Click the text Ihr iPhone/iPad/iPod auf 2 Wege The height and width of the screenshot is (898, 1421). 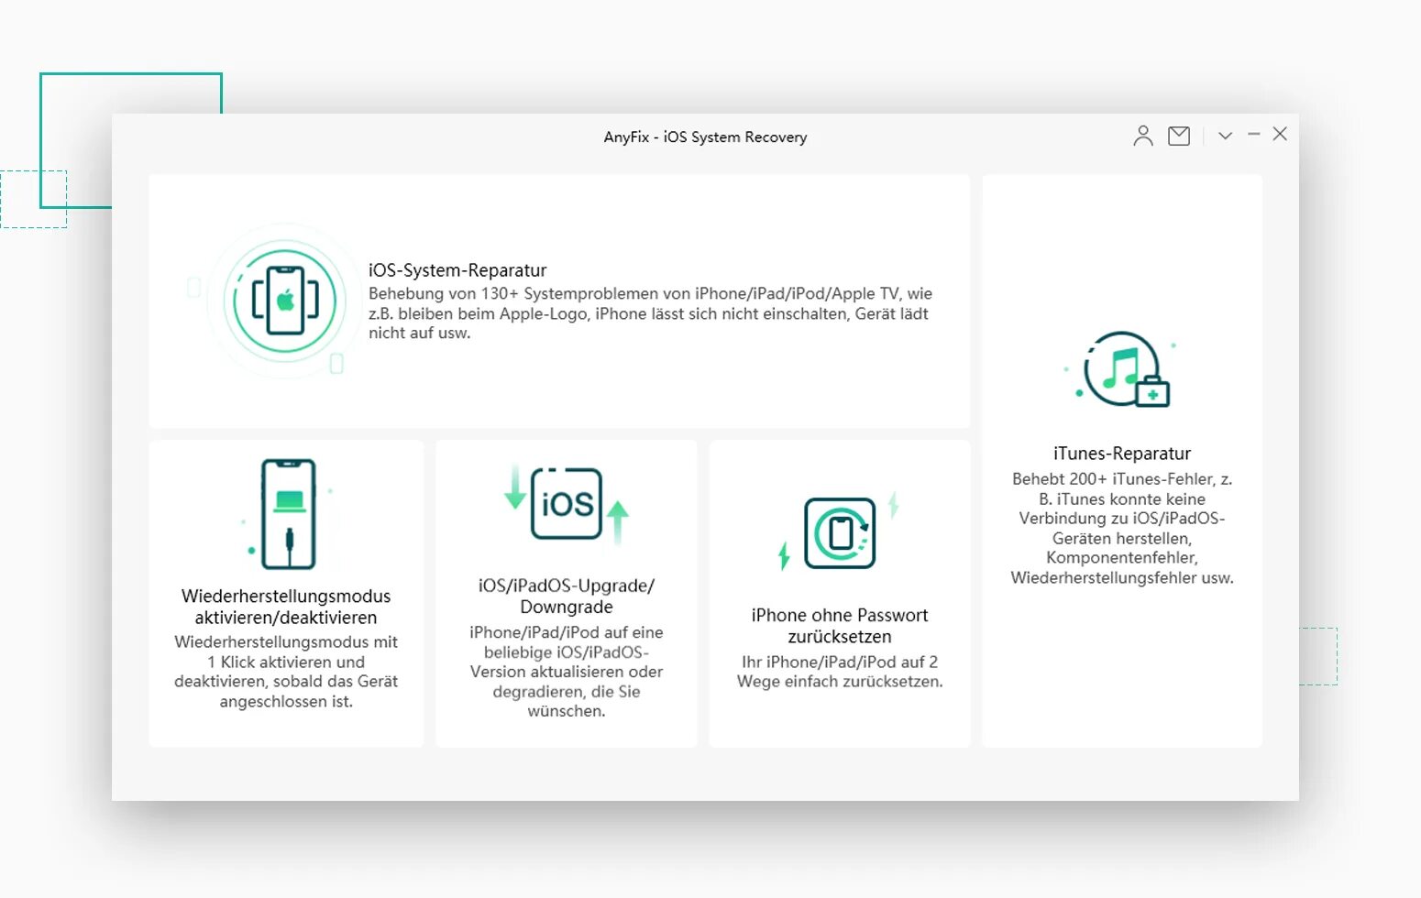[x=840, y=672]
